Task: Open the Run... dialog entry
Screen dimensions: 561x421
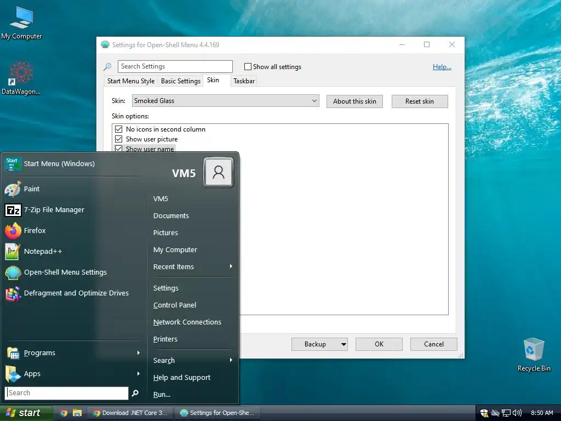Action: click(x=192, y=395)
